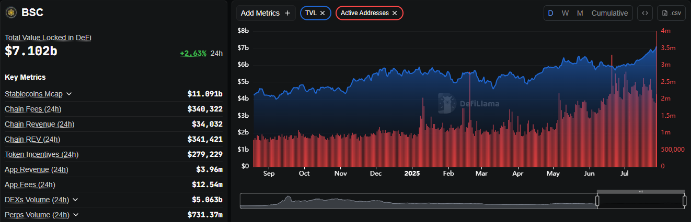This screenshot has height=222, width=691.
Task: Click the right handle of range slider
Action: [684, 201]
